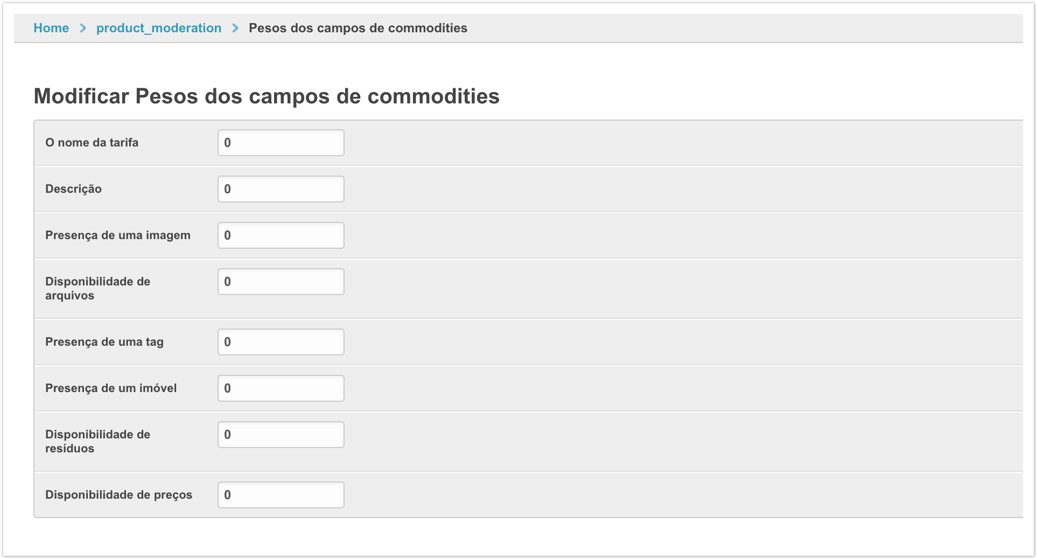Click the 'Presença de uma tag' input
Screen dimensions: 1037x559
click(281, 342)
